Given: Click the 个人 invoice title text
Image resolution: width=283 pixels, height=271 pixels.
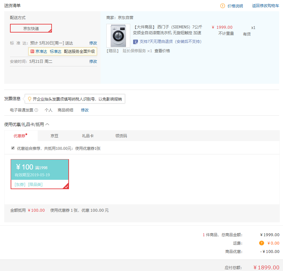Looking at the screenshot, I should (49, 110).
